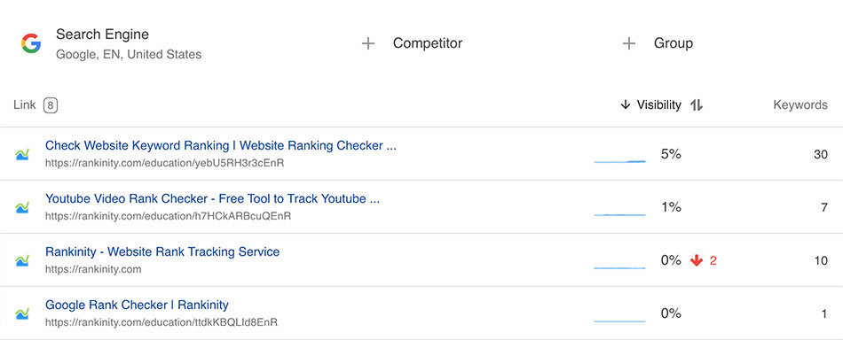Click the Visibility column header
Image resolution: width=843 pixels, height=340 pixels.
(659, 105)
